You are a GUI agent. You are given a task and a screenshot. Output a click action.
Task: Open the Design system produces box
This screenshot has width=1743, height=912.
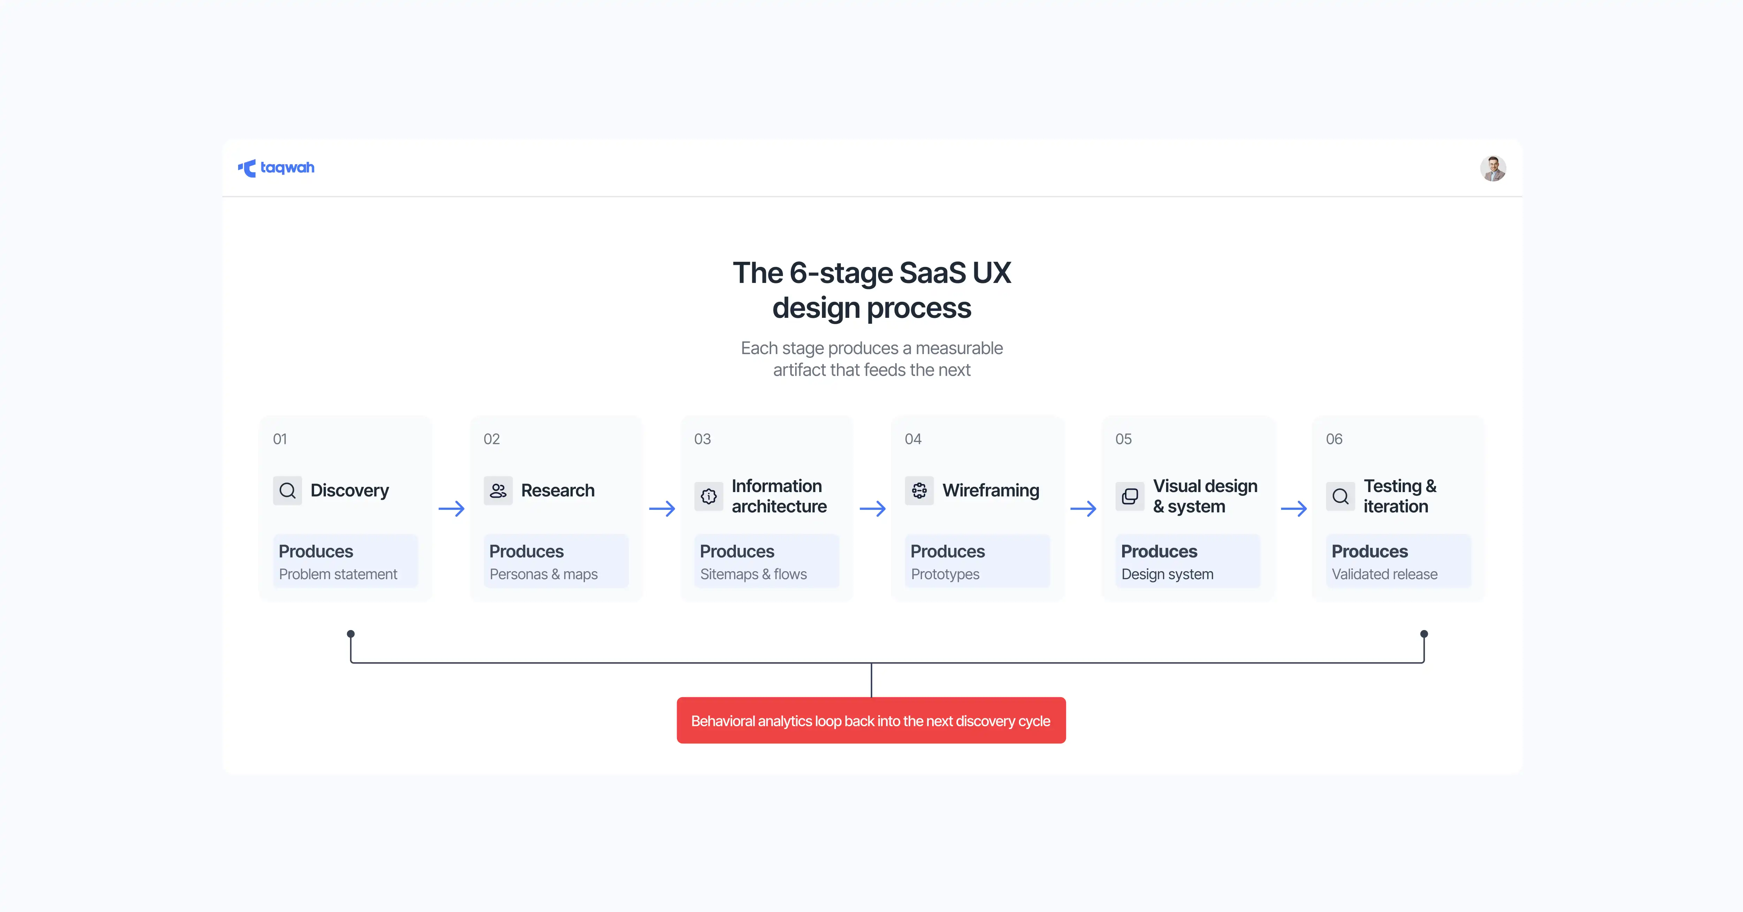[1187, 561]
